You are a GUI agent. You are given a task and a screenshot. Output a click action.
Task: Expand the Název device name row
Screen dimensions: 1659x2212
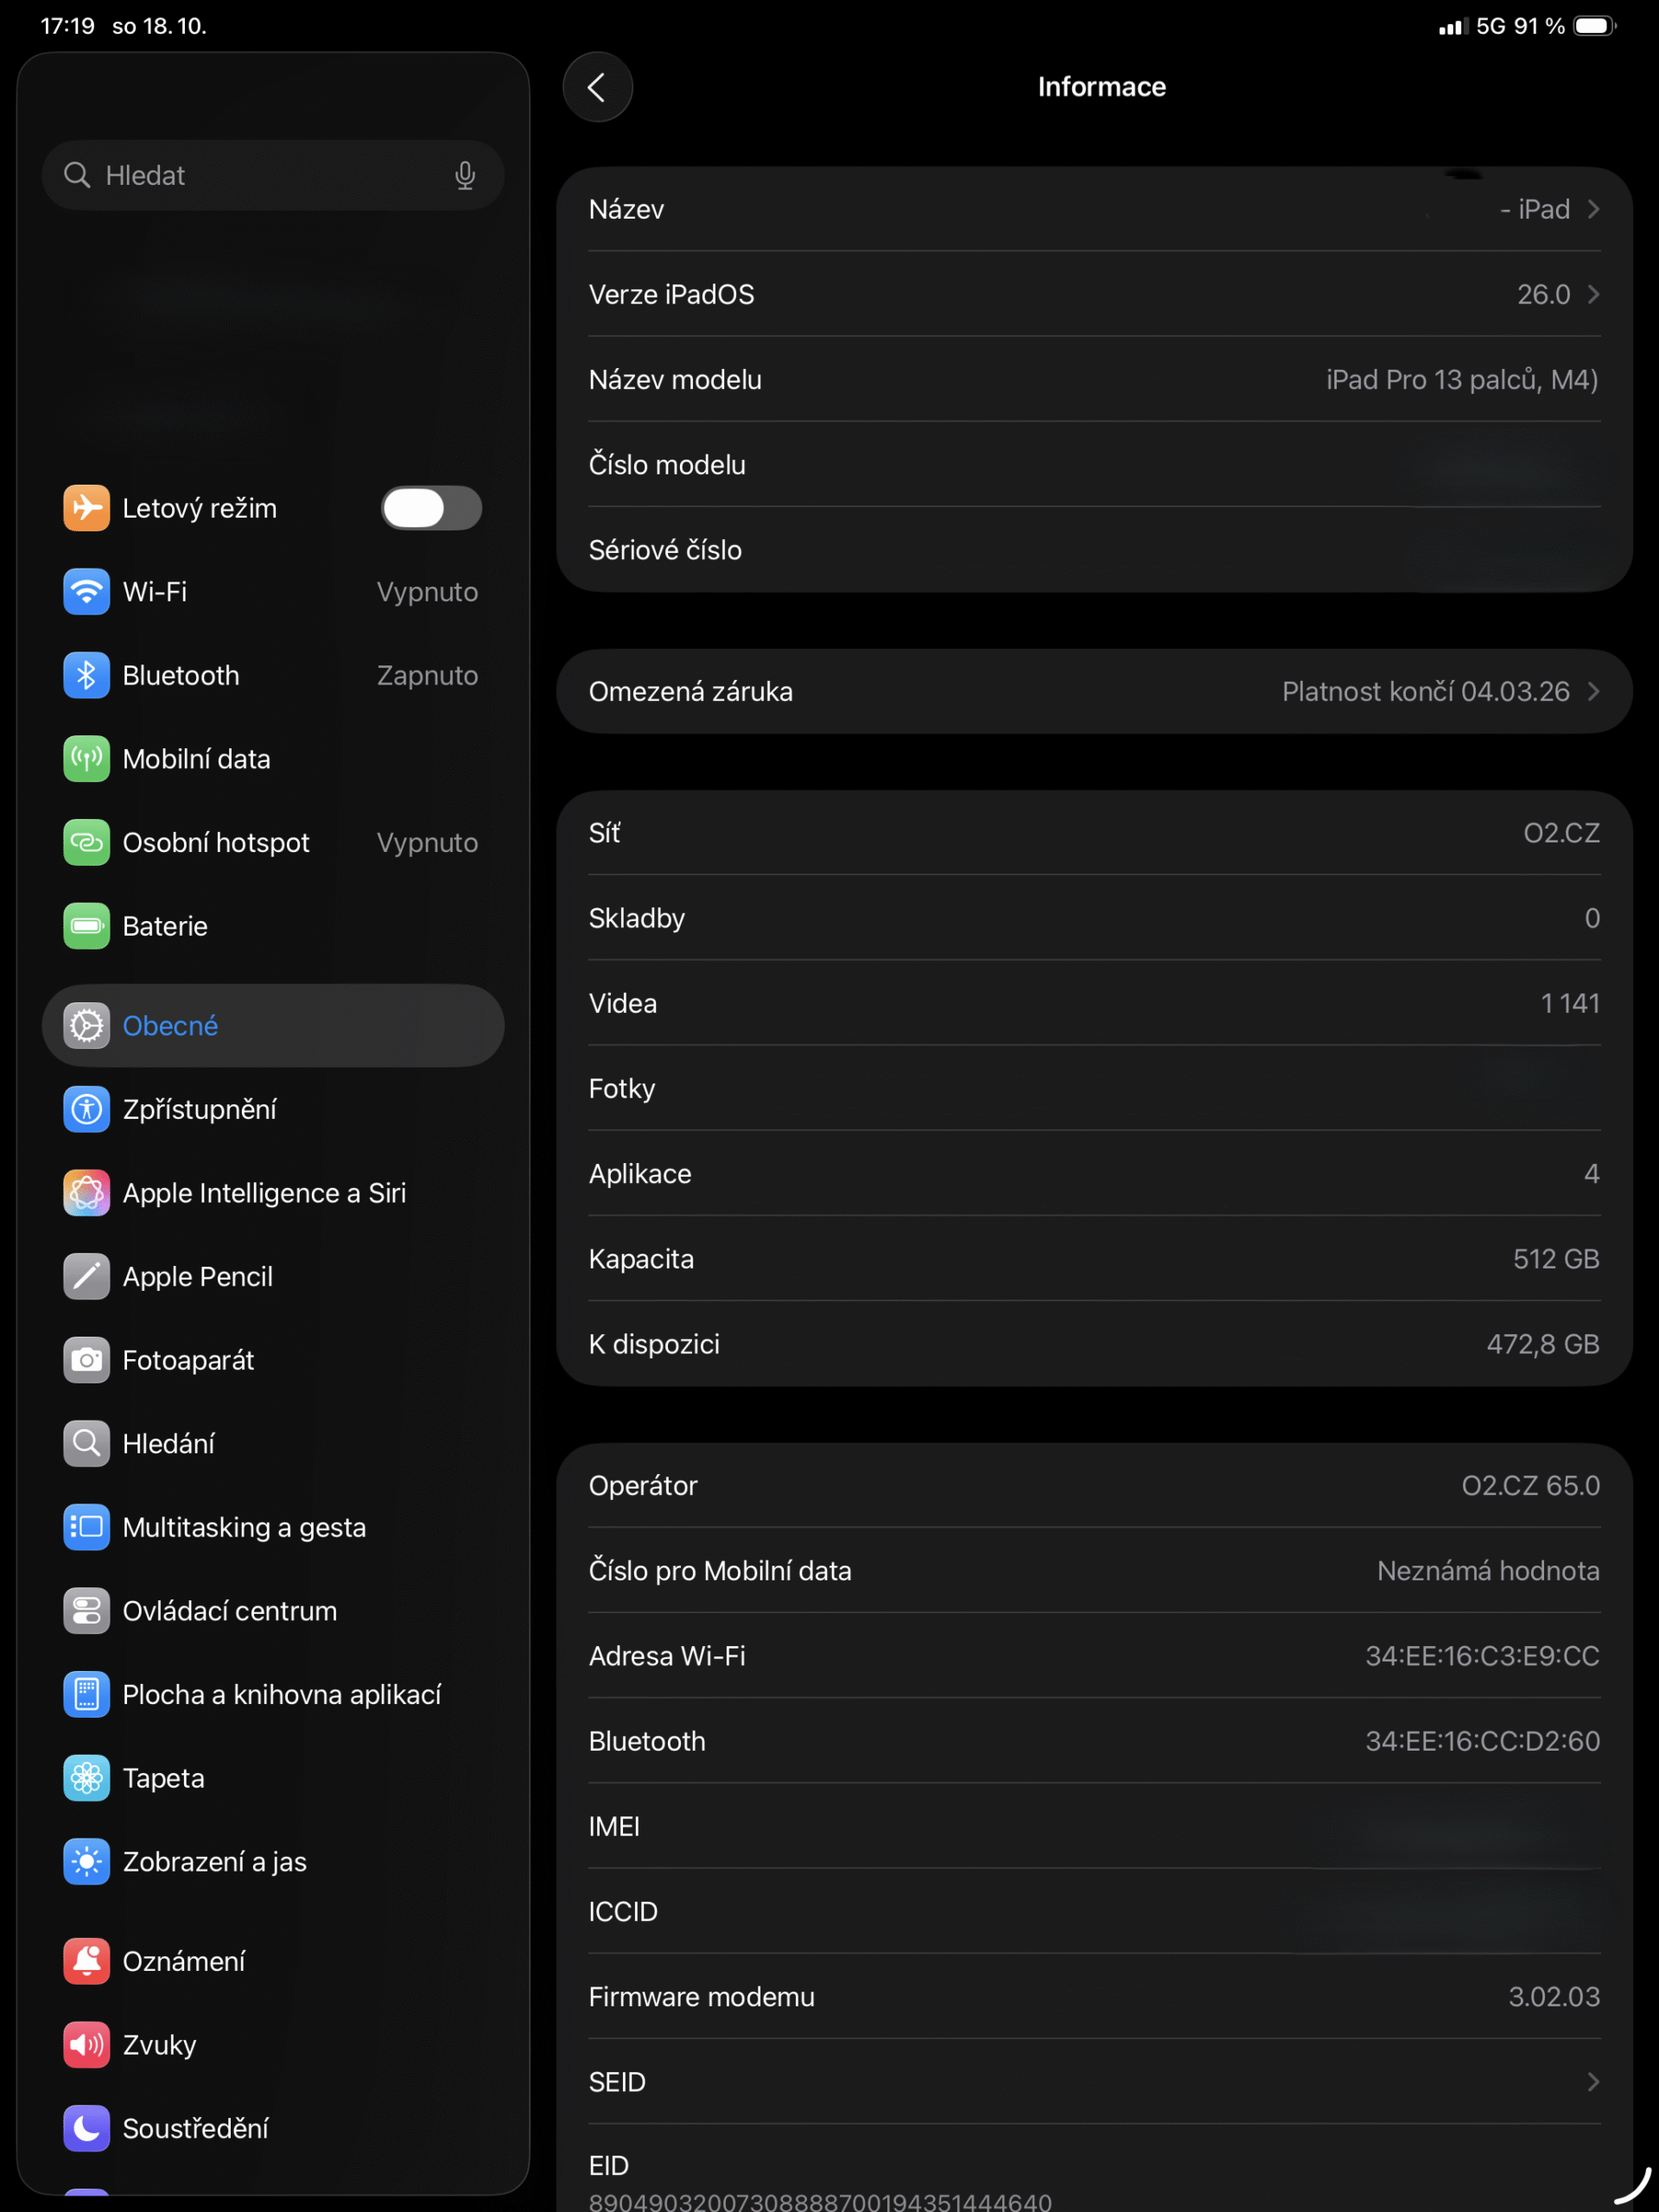pos(1094,209)
